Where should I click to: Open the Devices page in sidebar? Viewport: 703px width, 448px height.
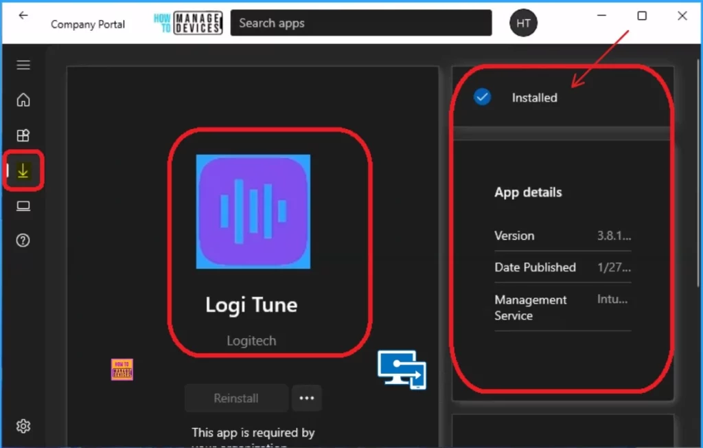pos(23,206)
